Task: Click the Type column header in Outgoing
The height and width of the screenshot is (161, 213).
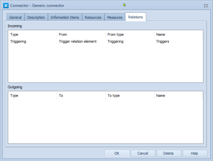Action: (32, 96)
